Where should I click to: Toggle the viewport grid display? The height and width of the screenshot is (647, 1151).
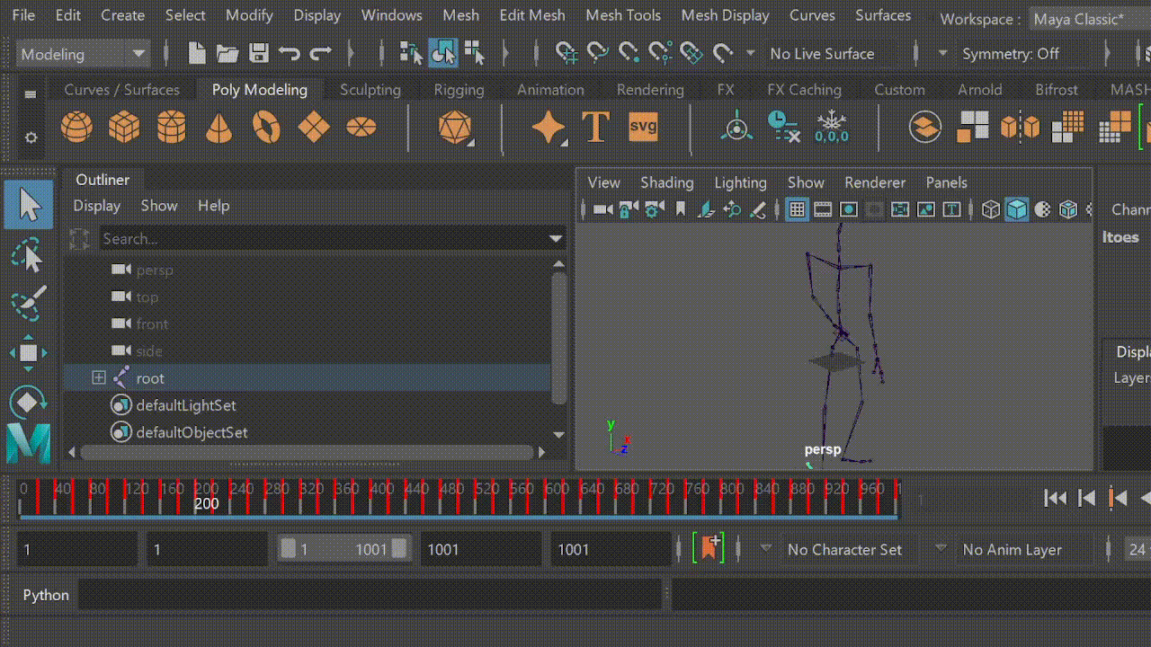(797, 209)
